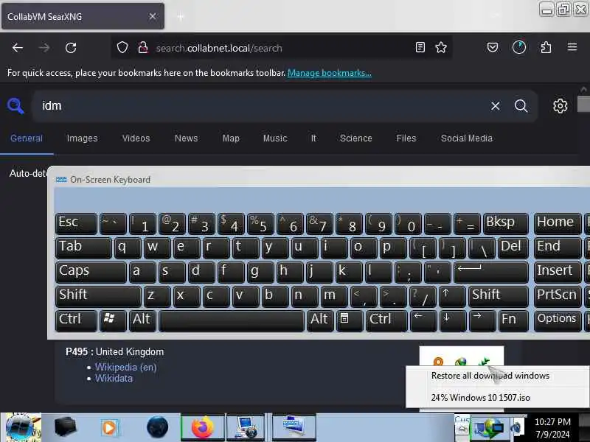
Task: Open the Files search tab
Action: (x=406, y=138)
